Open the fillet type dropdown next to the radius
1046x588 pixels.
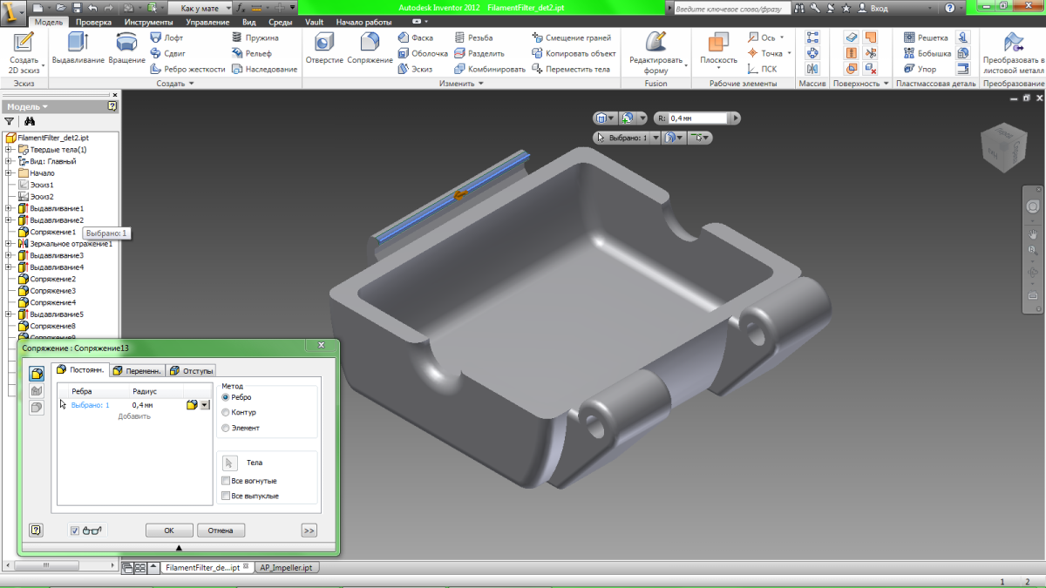[x=205, y=405]
